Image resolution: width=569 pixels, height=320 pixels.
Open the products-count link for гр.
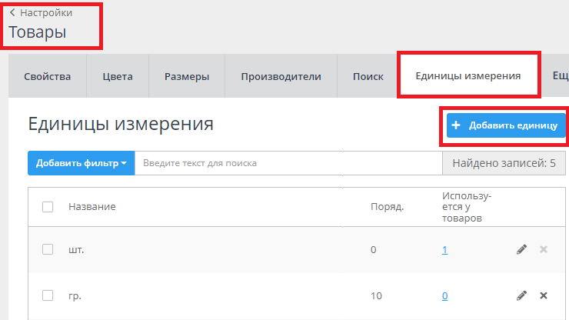click(x=444, y=296)
